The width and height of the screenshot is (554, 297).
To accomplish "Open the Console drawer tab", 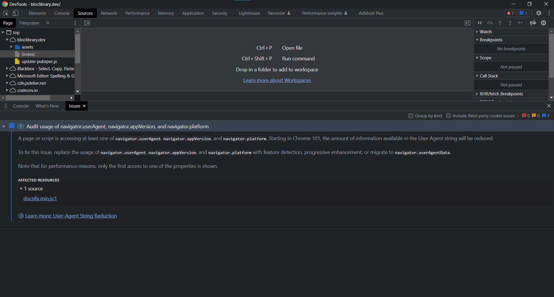I will (x=21, y=106).
